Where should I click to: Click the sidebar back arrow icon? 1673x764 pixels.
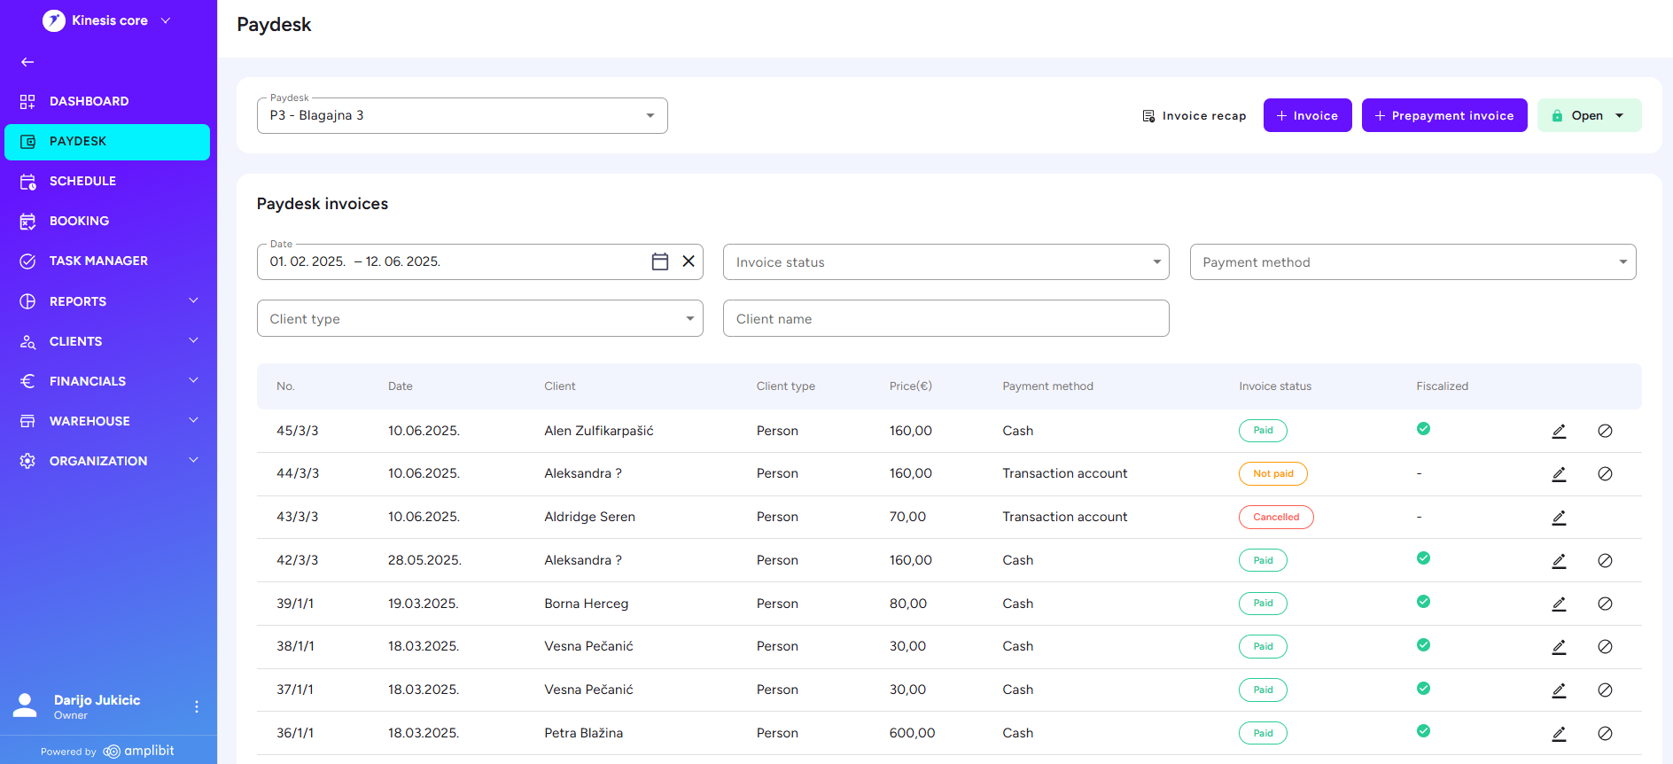tap(27, 62)
